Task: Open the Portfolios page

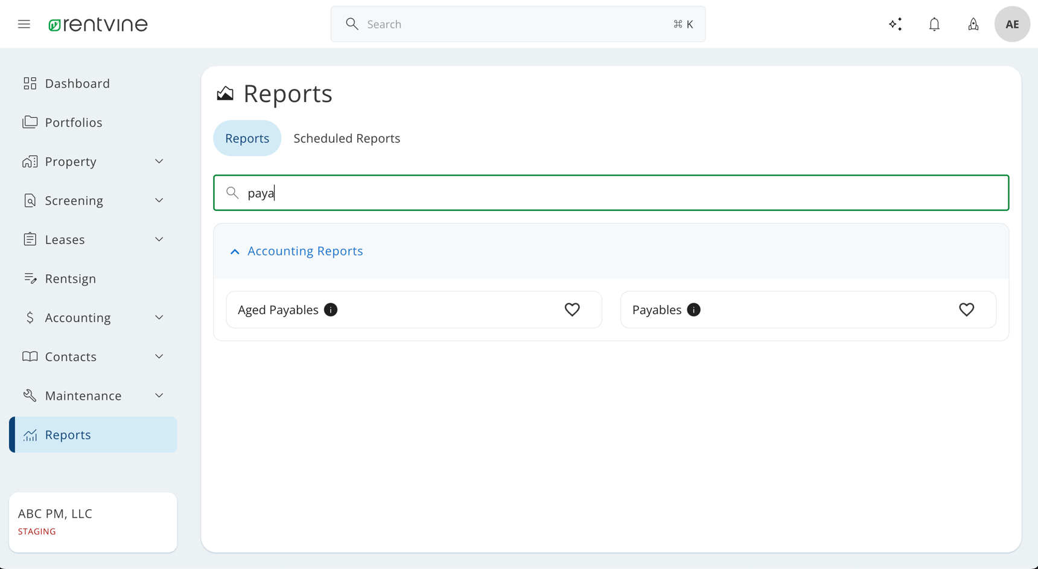Action: point(74,122)
